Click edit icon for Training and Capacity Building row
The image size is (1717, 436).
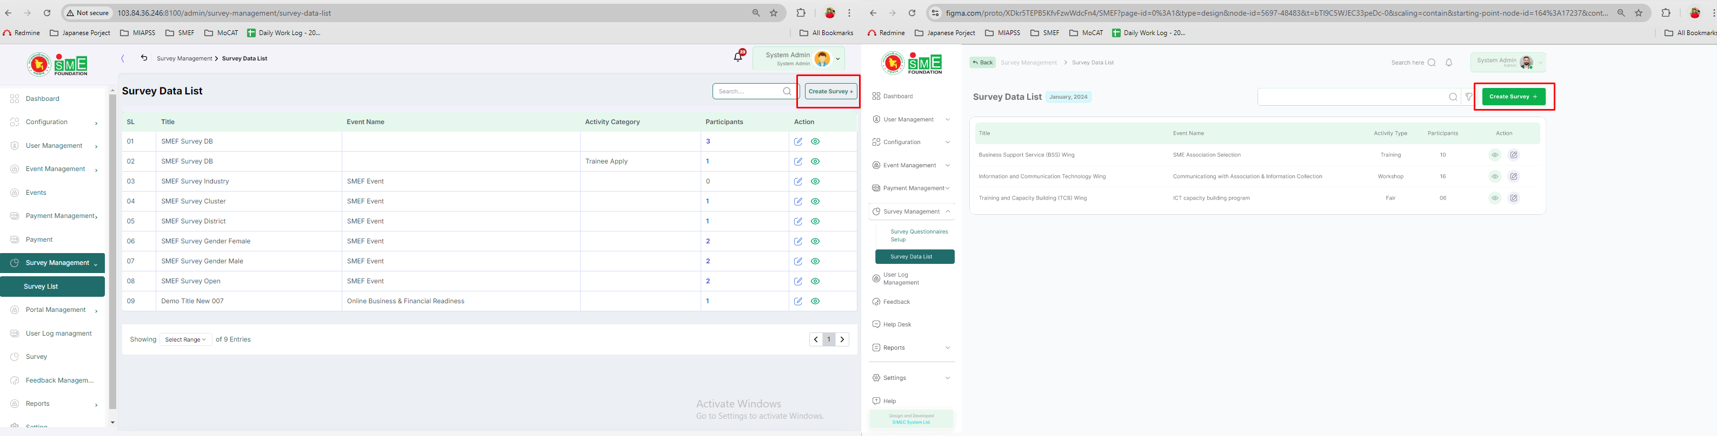1514,199
